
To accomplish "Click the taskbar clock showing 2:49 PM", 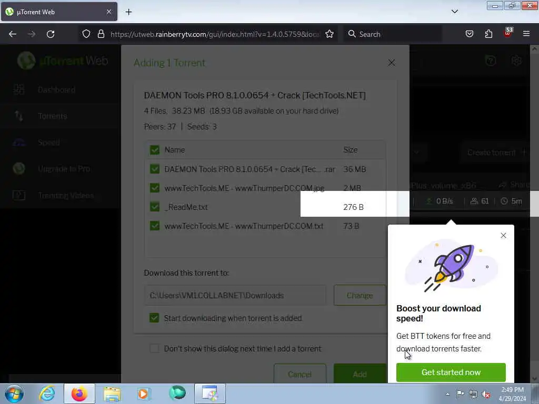I will (x=512, y=394).
